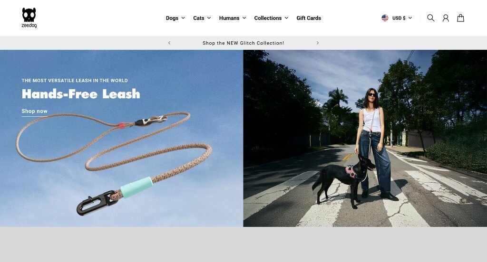Open the shopping bag cart icon
Image resolution: width=487 pixels, height=262 pixels.
460,18
